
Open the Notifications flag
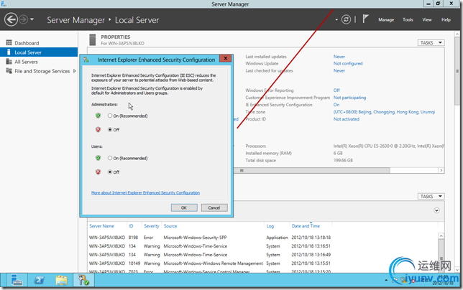(365, 19)
